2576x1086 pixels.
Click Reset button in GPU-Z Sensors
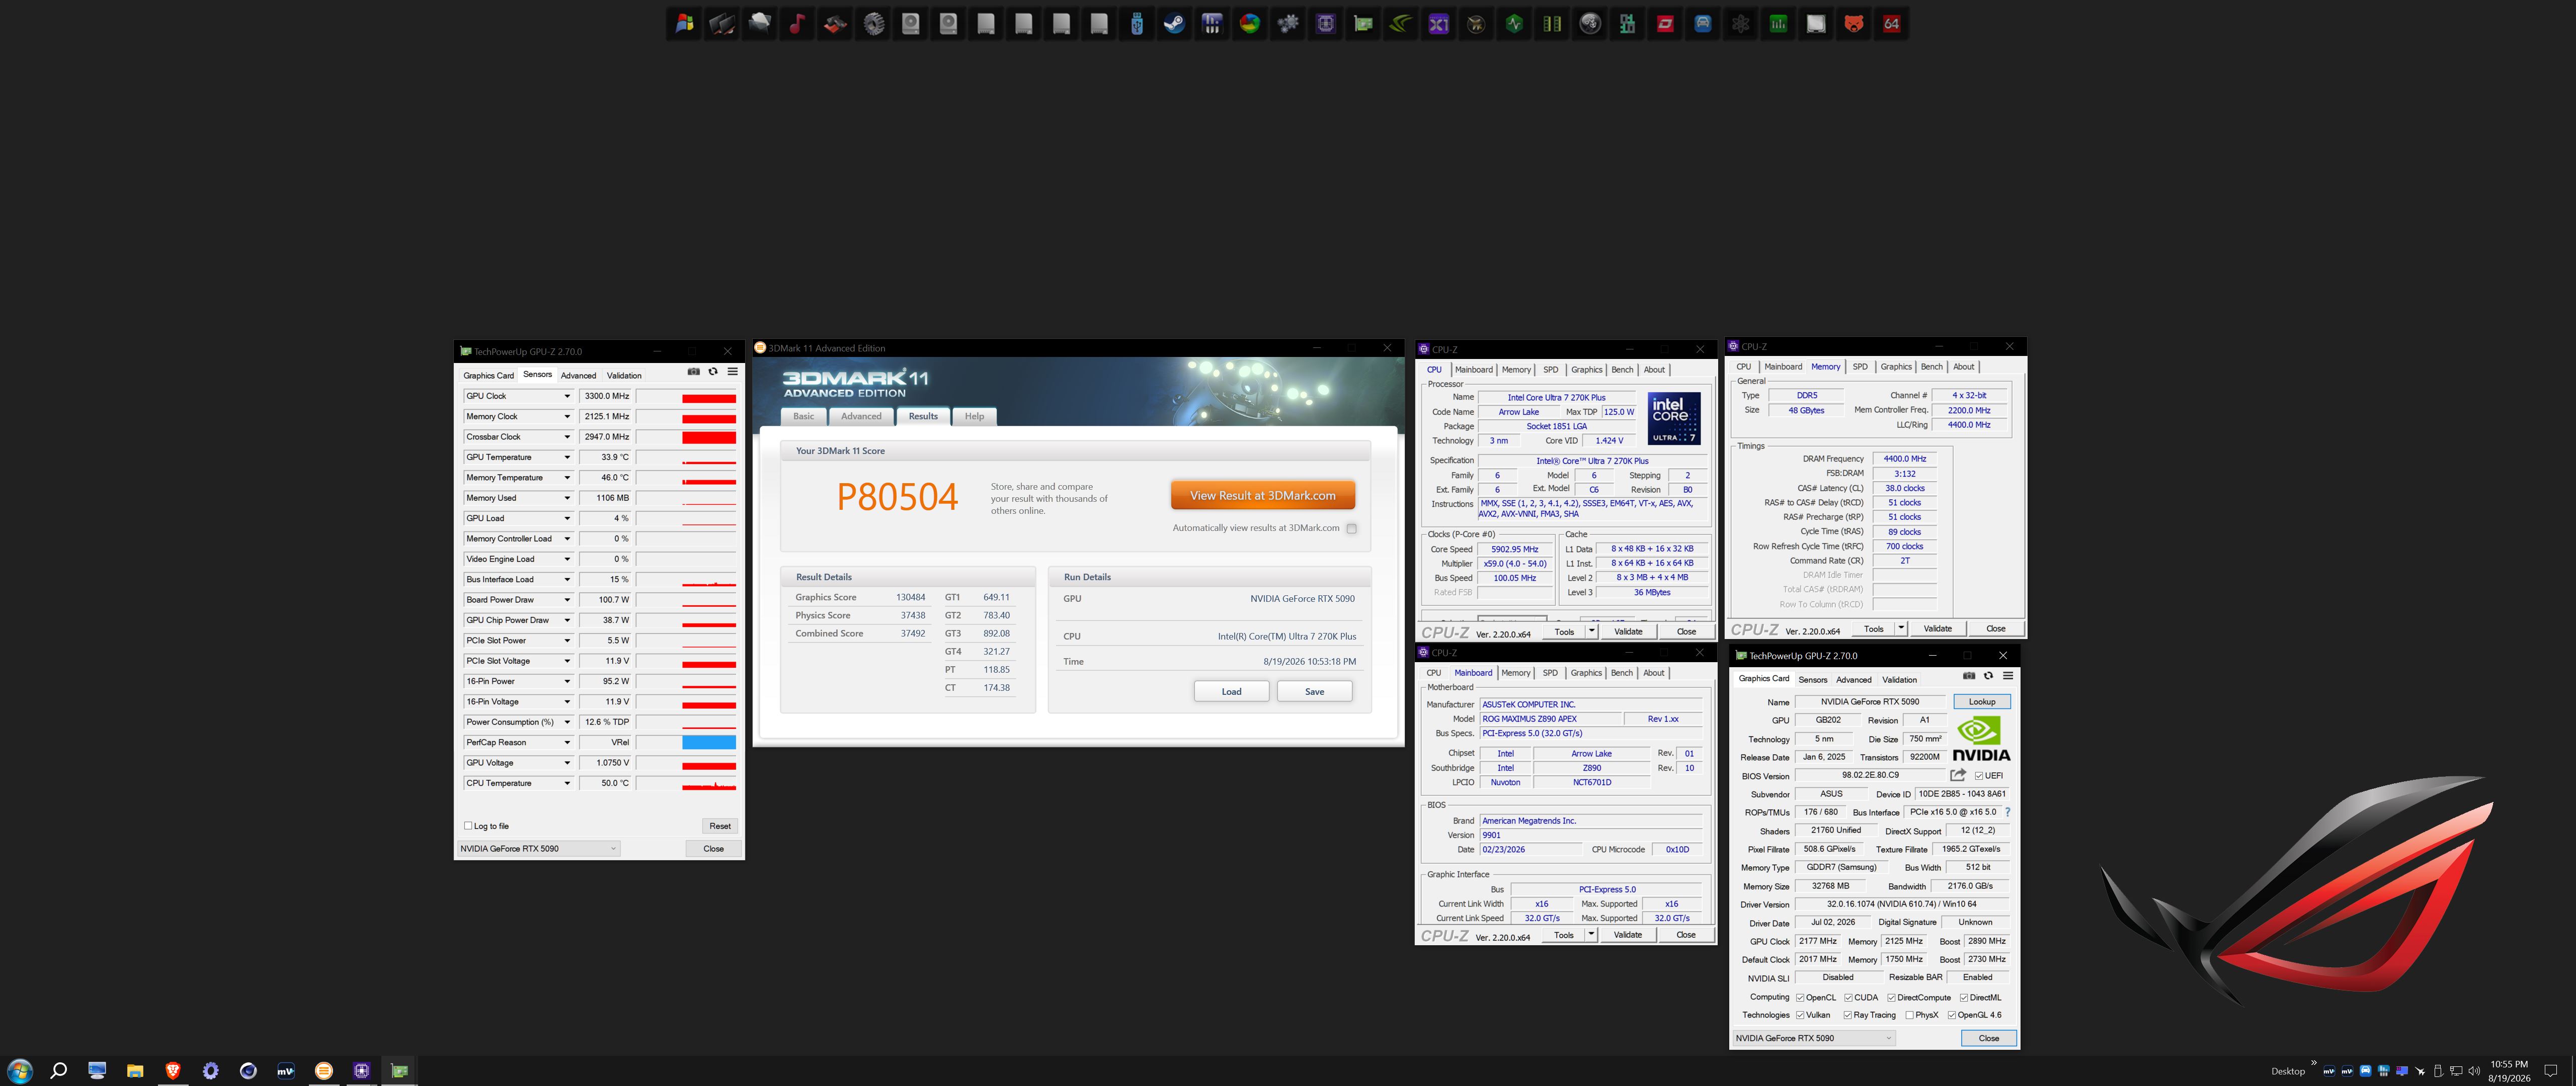tap(720, 826)
